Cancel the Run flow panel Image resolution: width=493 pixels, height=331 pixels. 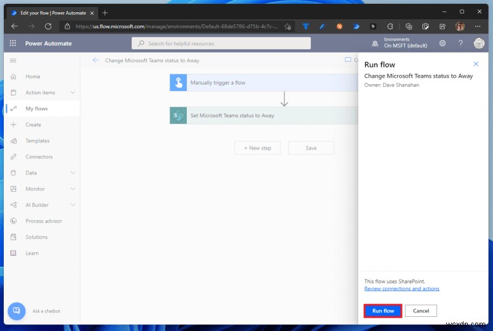coord(420,311)
